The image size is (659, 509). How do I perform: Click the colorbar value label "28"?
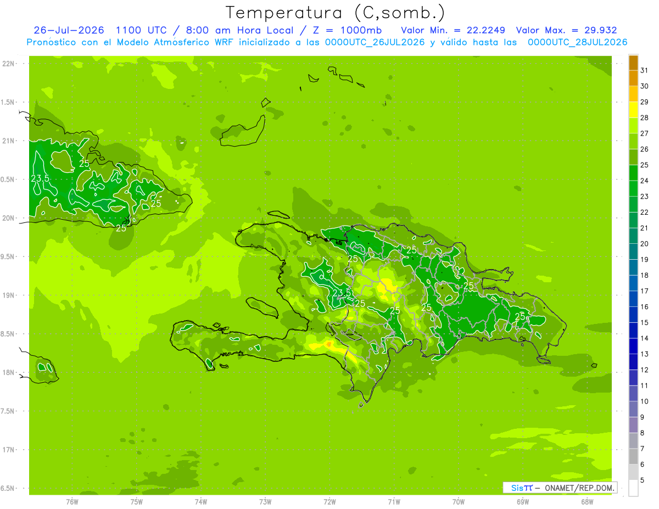(644, 118)
